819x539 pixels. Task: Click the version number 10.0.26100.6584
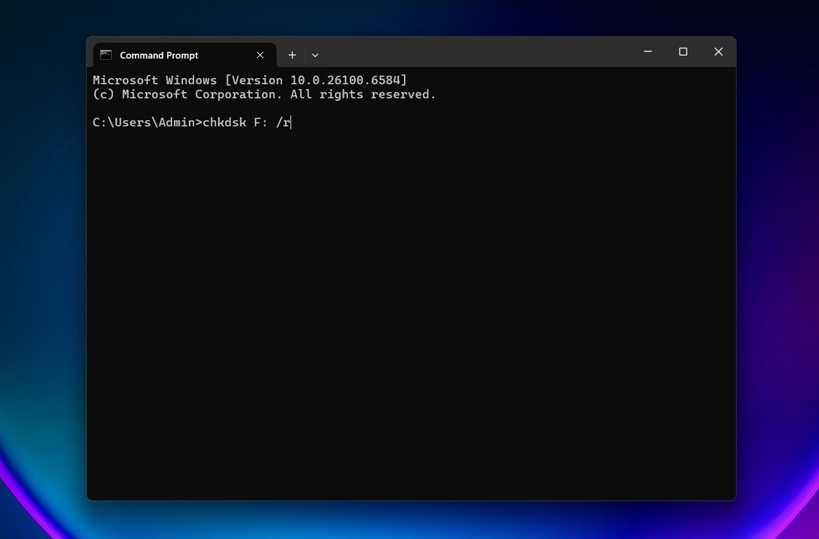pyautogui.click(x=346, y=80)
